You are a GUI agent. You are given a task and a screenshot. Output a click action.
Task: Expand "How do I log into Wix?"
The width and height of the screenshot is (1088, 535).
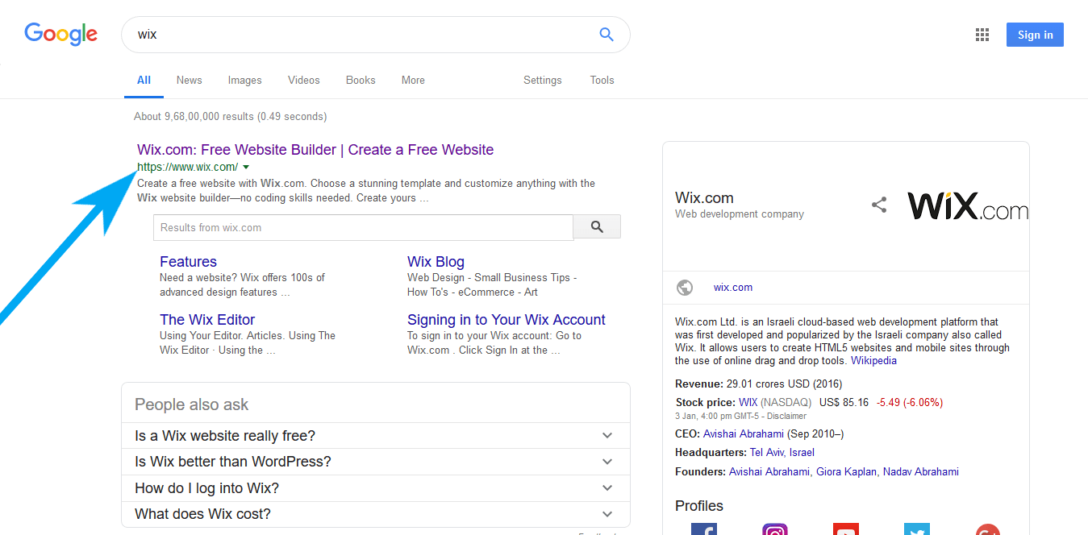click(376, 488)
